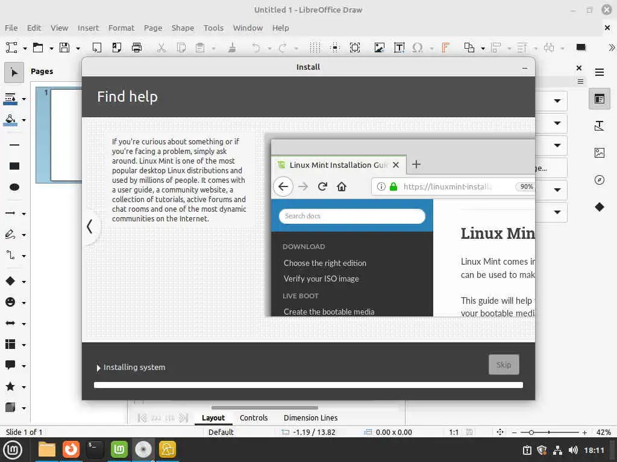Click the Undo arrow icon
Viewport: 617px width, 462px height.
pos(255,48)
